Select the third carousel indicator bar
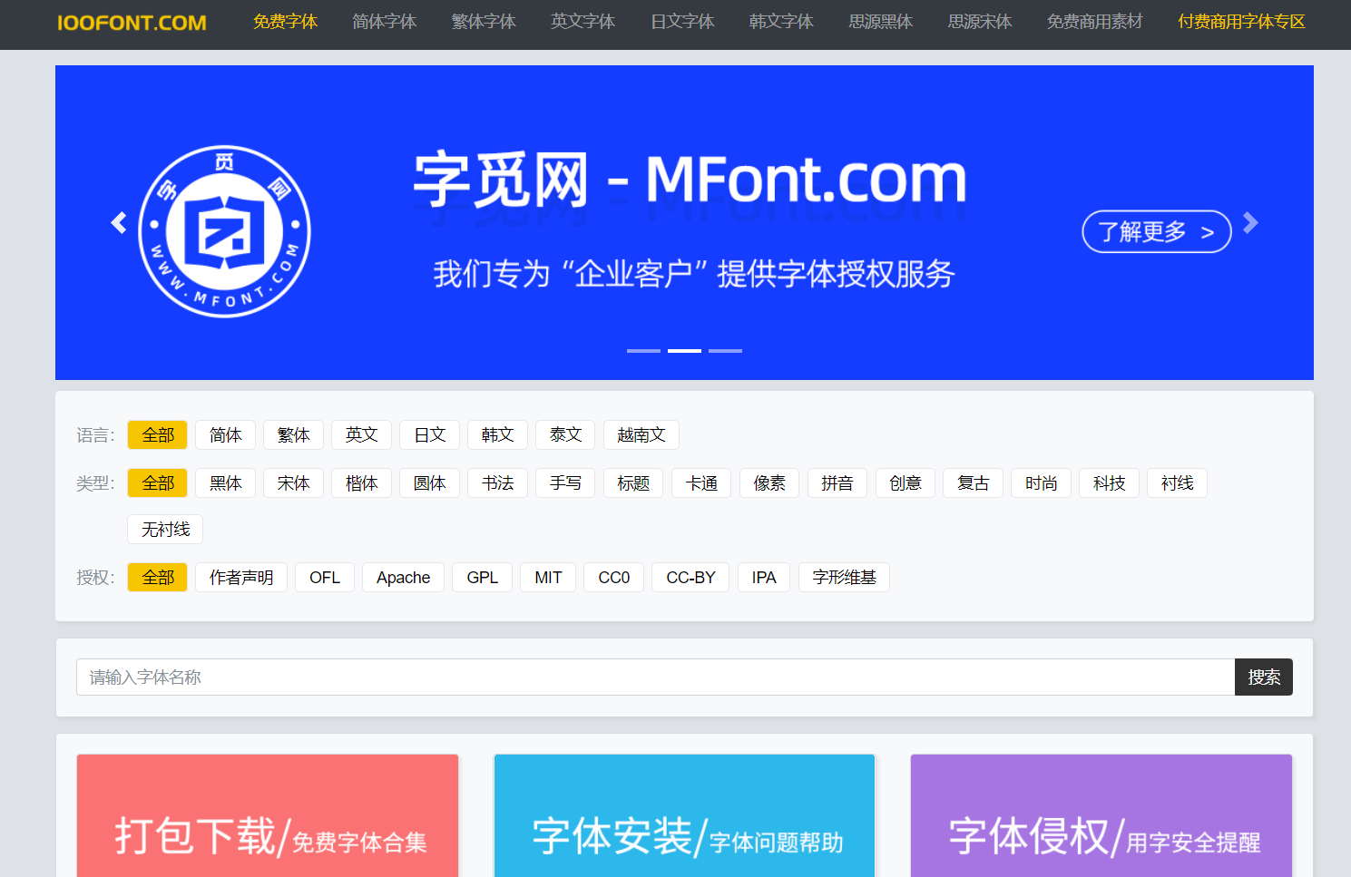1351x877 pixels. (x=725, y=351)
